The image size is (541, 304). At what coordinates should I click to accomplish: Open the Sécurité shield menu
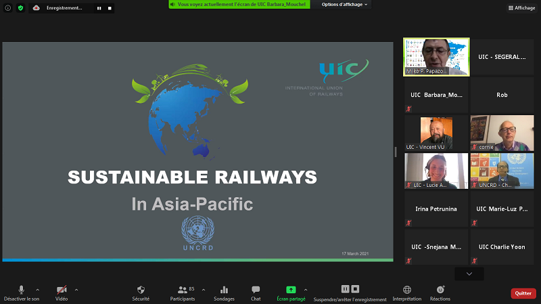coord(141,293)
